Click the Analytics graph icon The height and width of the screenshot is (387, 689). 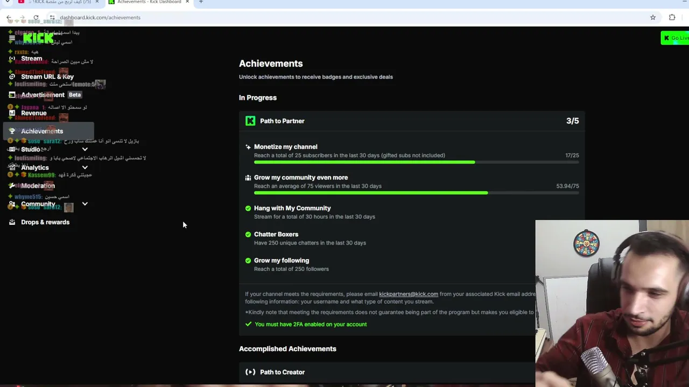tap(12, 168)
